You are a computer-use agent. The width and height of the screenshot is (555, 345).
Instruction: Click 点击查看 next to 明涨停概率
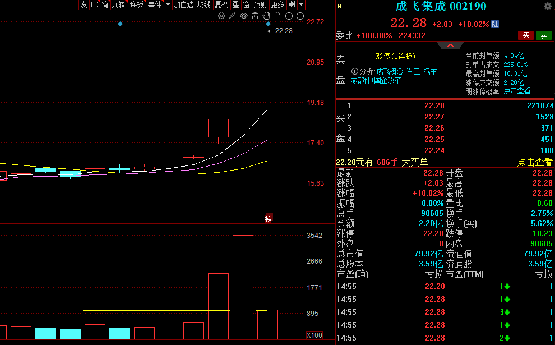(x=517, y=91)
